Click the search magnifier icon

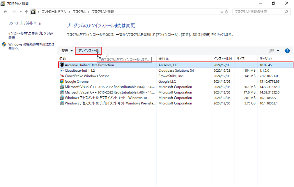point(286,12)
